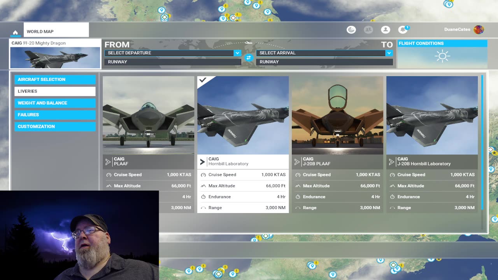Click the departure Runway field
Screen dimensions: 498x280
[172, 62]
